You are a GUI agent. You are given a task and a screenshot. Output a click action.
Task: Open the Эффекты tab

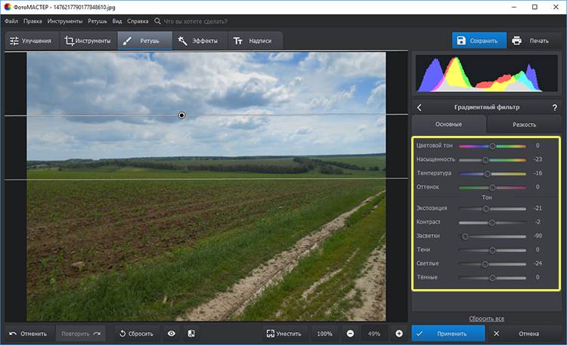[198, 41]
